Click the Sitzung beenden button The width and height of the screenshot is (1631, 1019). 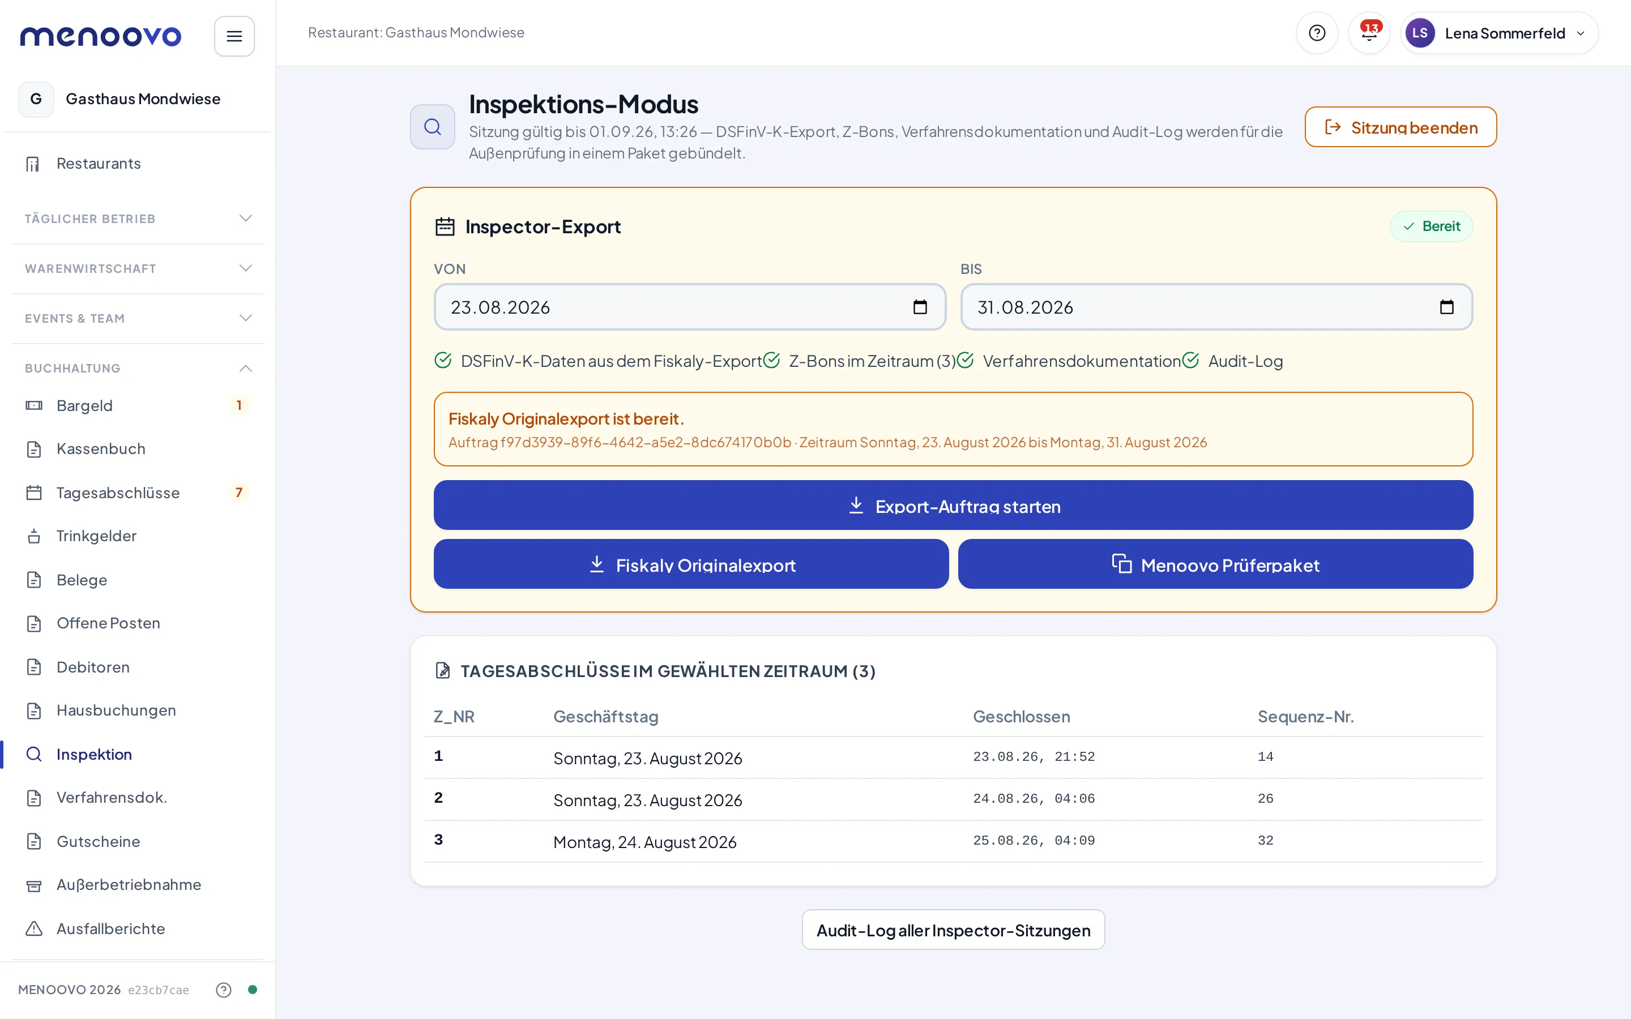1401,127
